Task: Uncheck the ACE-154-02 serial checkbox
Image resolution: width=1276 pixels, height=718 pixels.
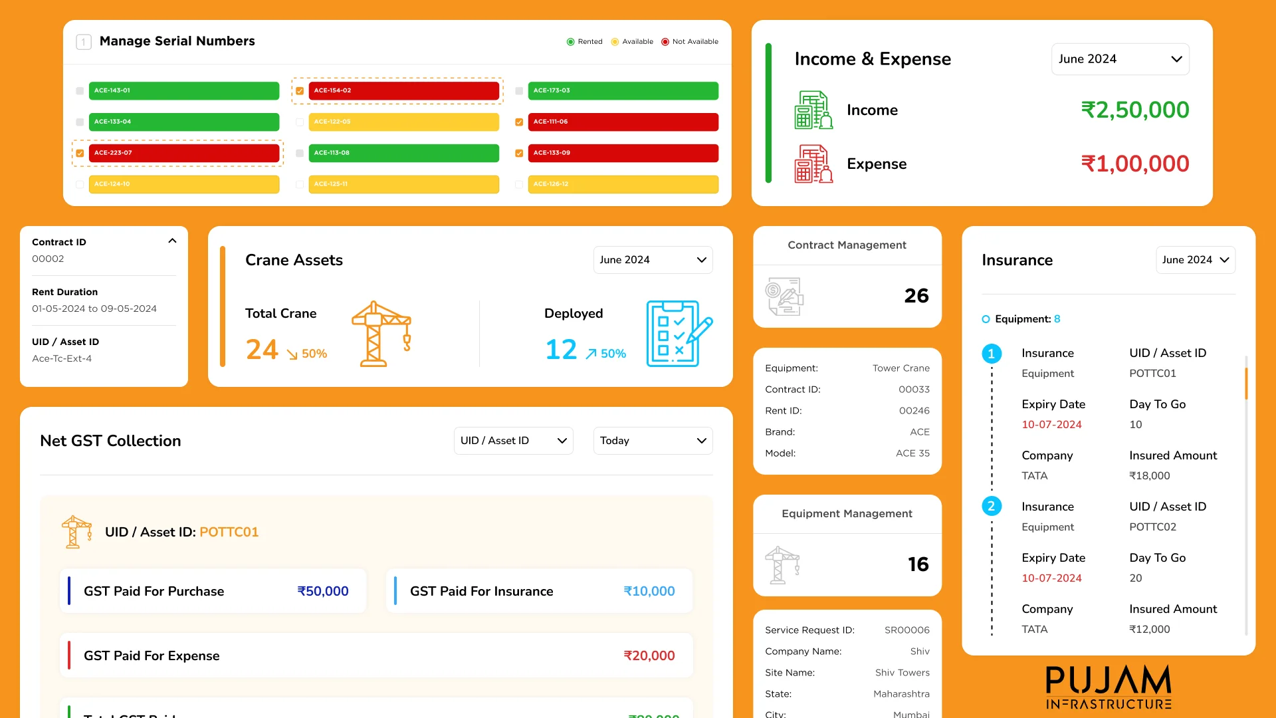Action: 300,91
